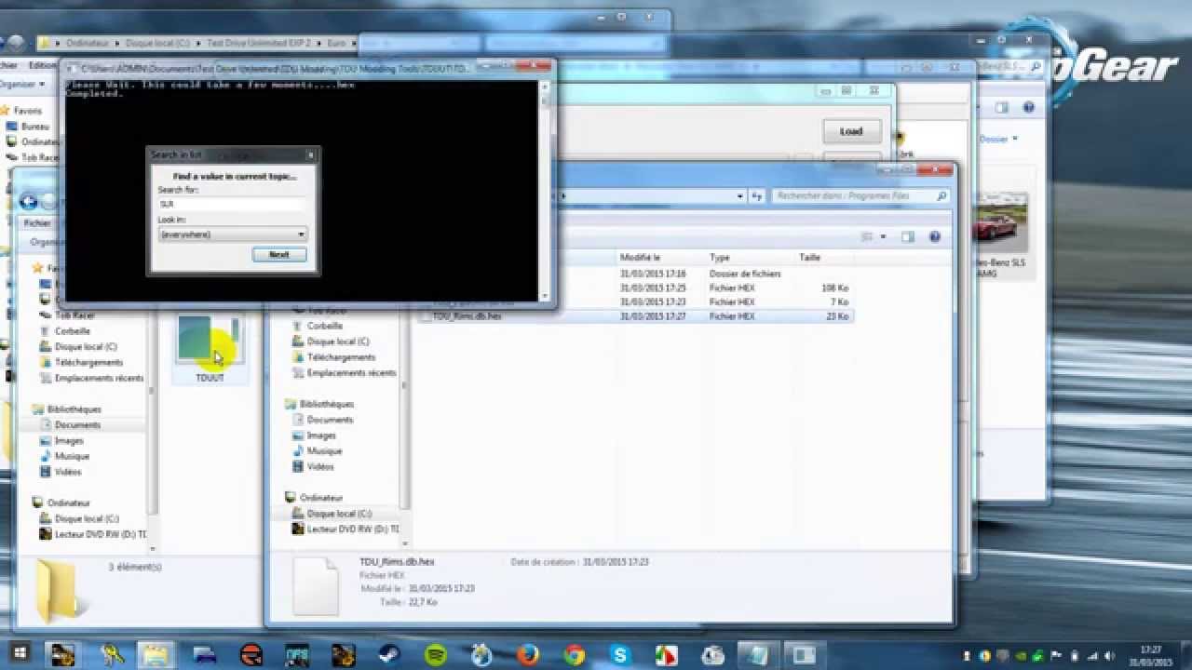Click TDU_Rims.db.hex file icon in details pane
Viewport: 1192px width, 670px height.
click(316, 585)
